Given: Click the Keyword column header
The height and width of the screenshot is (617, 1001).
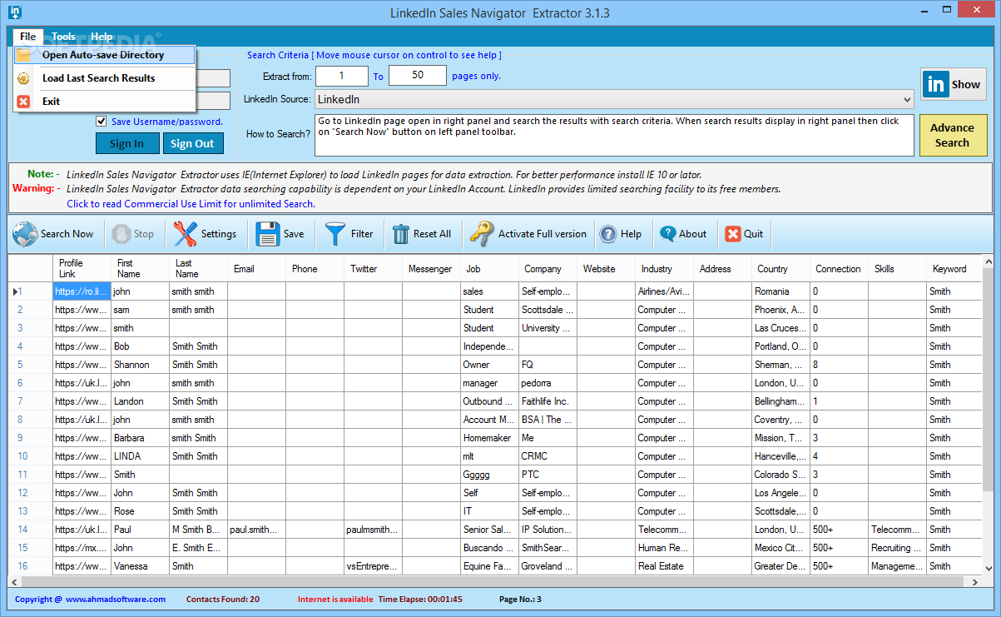Looking at the screenshot, I should 954,268.
